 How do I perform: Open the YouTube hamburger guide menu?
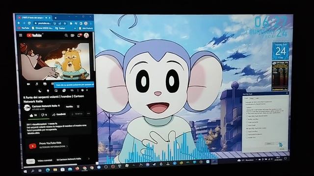pos(21,35)
